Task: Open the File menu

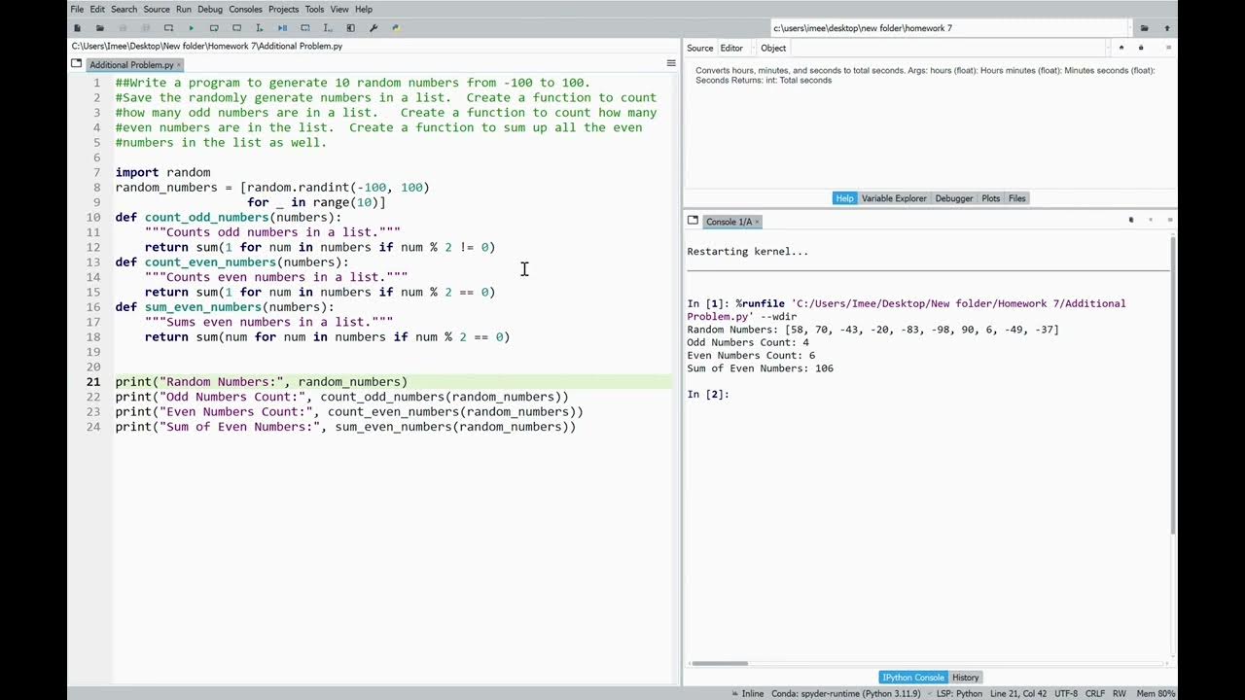Action: click(x=77, y=9)
